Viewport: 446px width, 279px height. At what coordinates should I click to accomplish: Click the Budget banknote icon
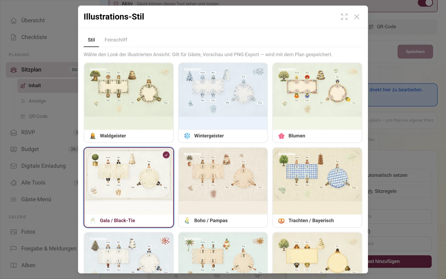[14, 149]
